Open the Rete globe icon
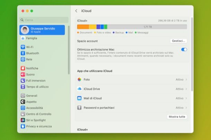This screenshot has height=140, width=211. click(x=23, y=59)
